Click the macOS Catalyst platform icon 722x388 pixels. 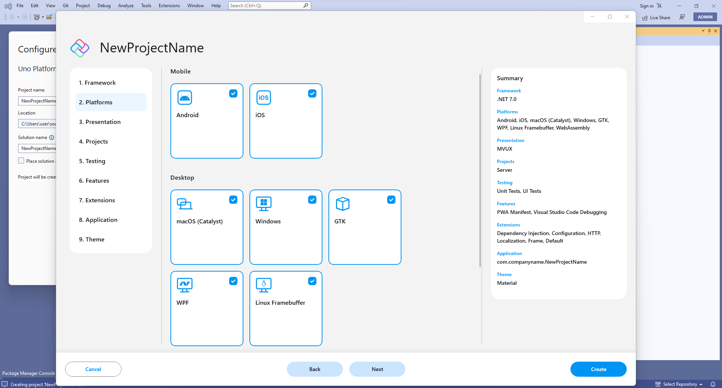point(184,204)
